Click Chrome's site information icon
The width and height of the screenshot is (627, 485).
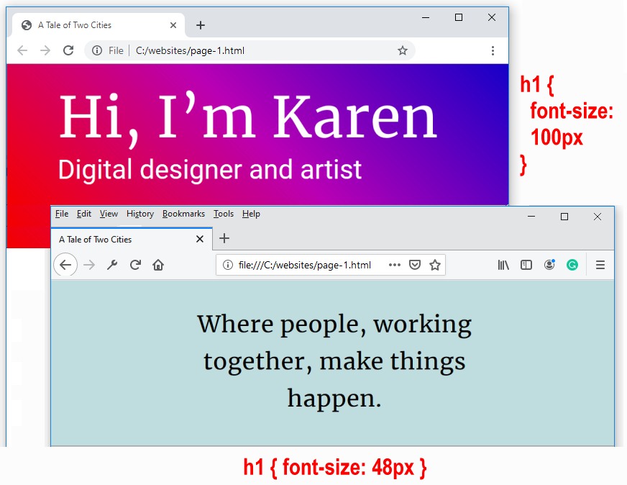click(97, 50)
